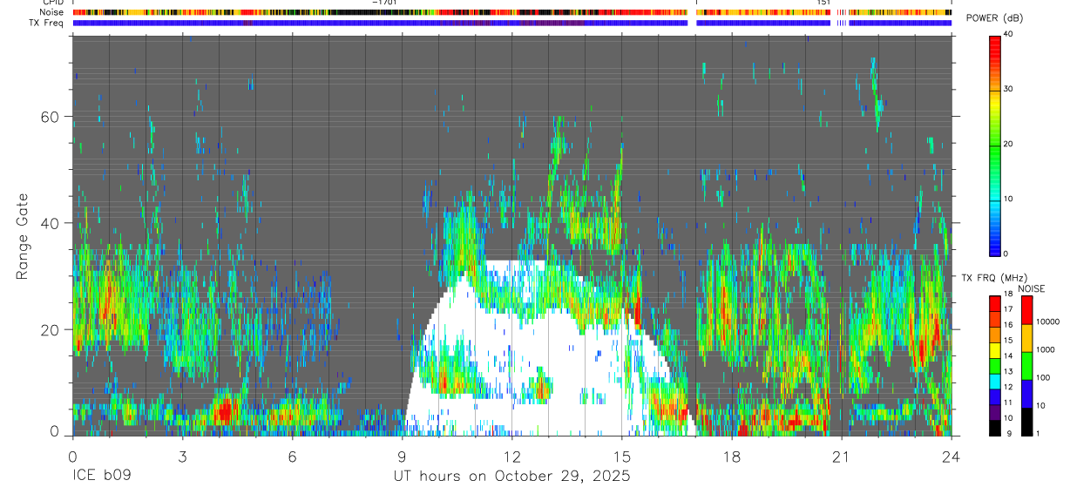Pick the green swatch in NOISE legend

point(1026,366)
